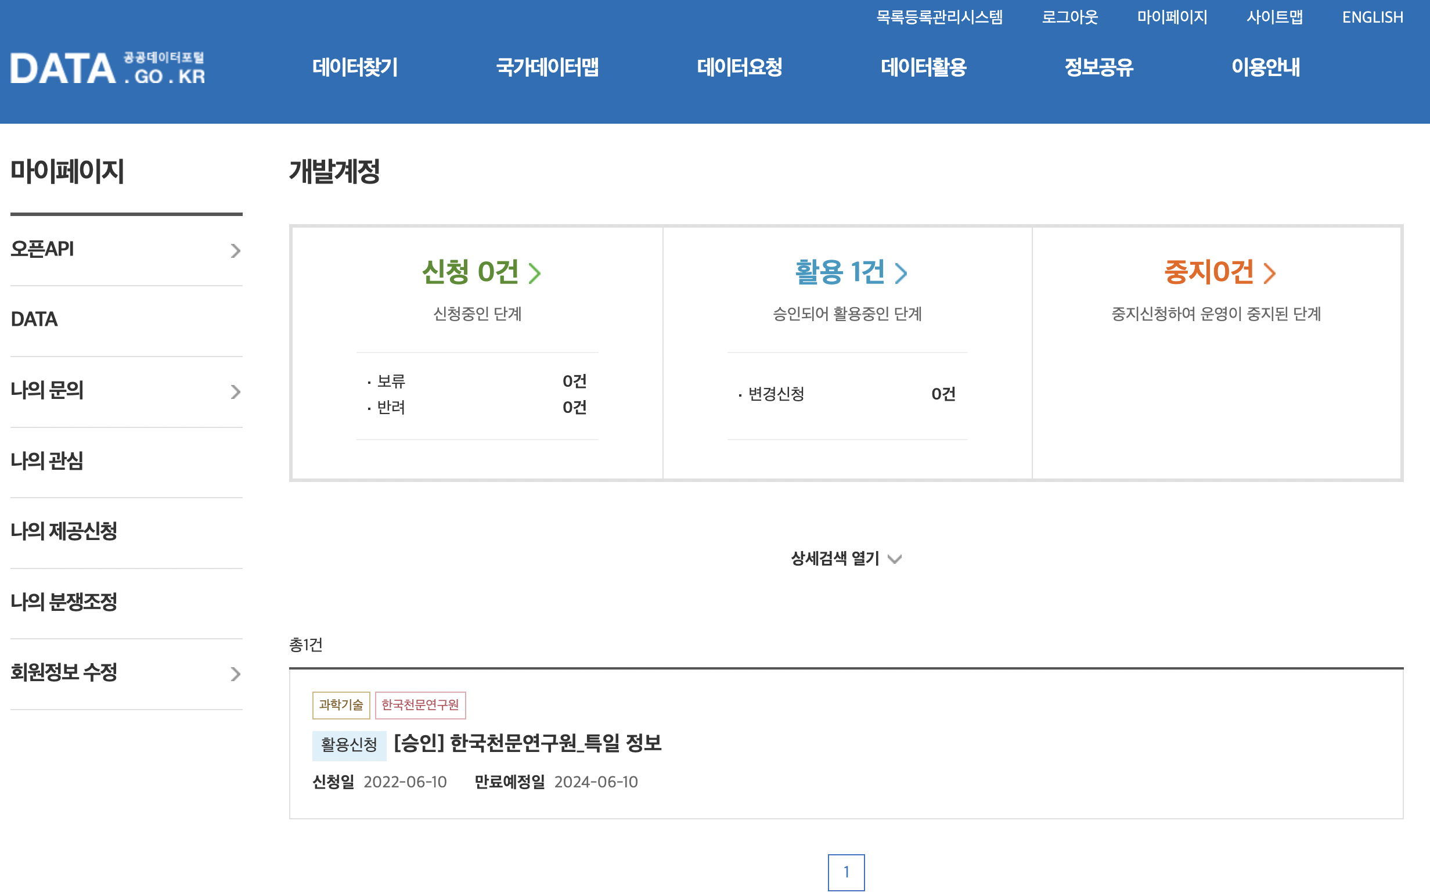Open the 데이터활용 main menu
The width and height of the screenshot is (1430, 896).
click(x=923, y=67)
